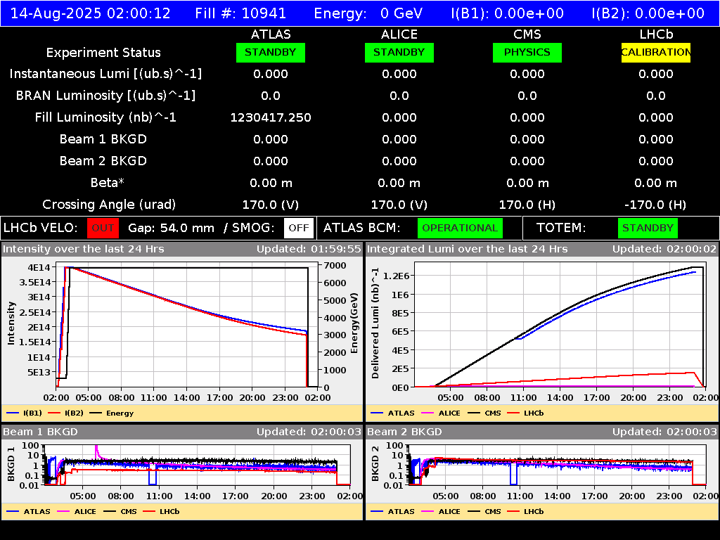Click the "I(B2): 0.00e+00" header readout
The width and height of the screenshot is (720, 540).
point(648,13)
